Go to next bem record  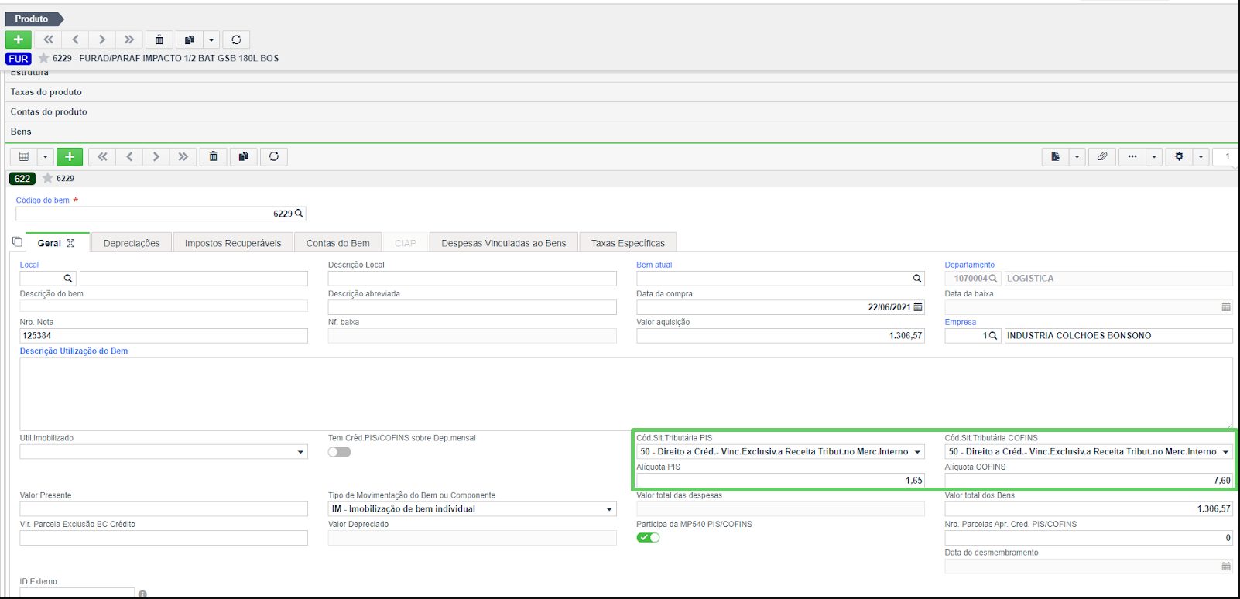point(156,156)
